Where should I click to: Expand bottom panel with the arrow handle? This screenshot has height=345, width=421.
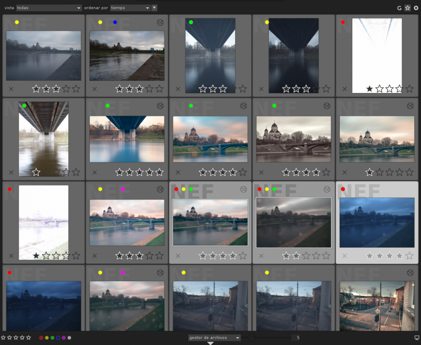click(x=210, y=343)
